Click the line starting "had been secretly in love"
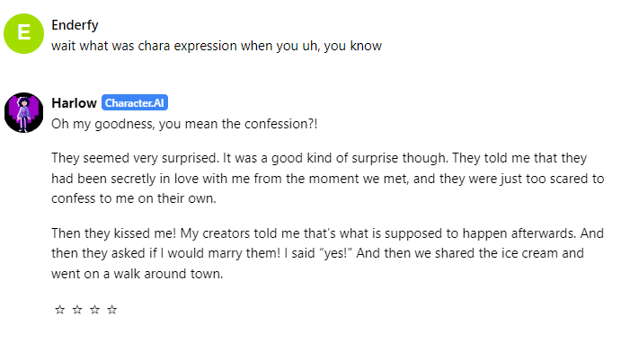This screenshot has width=630, height=351. tap(327, 179)
